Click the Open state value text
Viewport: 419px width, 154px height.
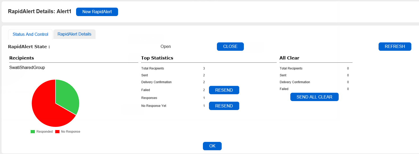click(x=166, y=47)
